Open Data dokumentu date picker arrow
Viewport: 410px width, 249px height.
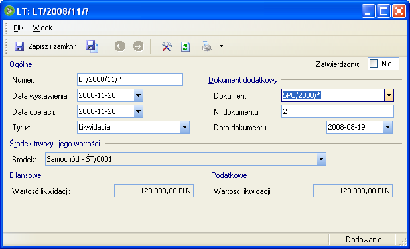pyautogui.click(x=387, y=127)
